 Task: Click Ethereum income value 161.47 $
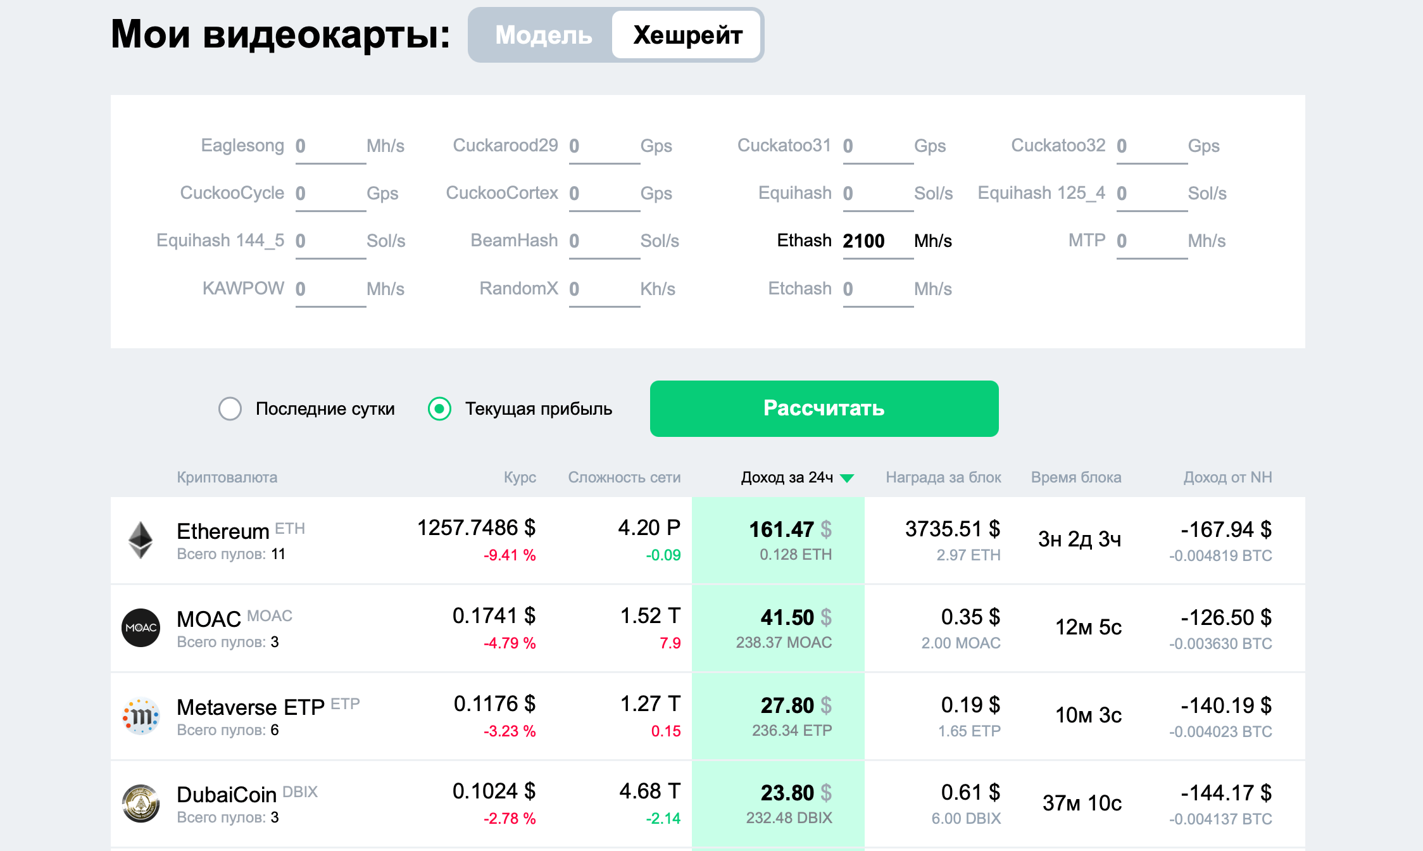pos(790,529)
